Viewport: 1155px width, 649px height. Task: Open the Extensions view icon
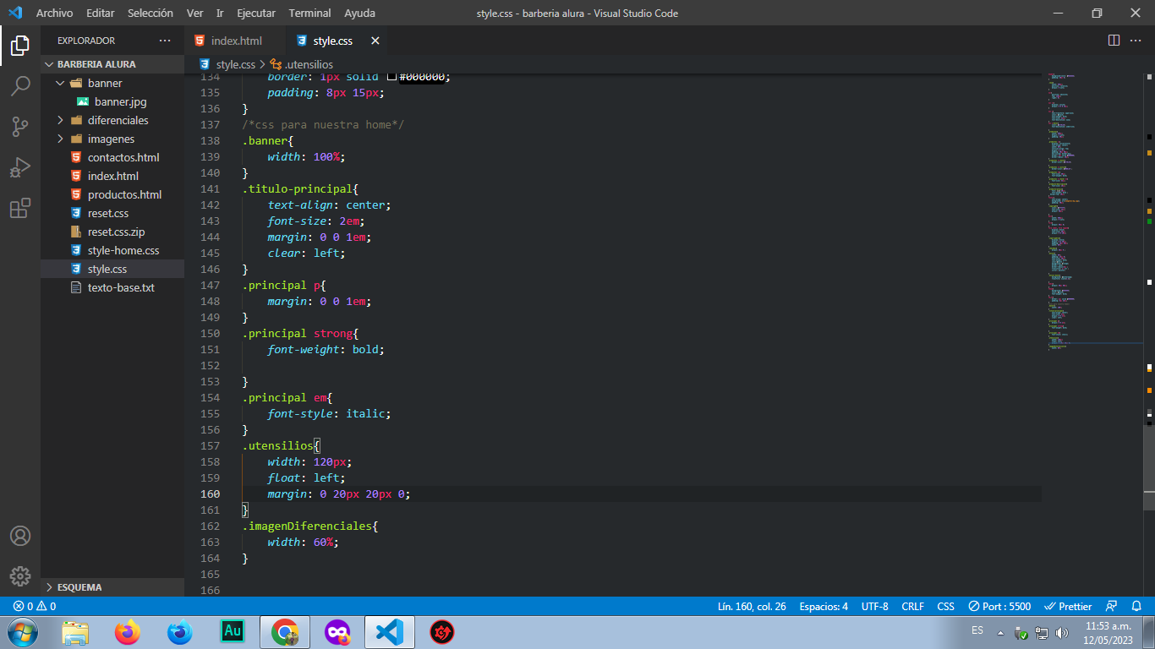coord(20,208)
